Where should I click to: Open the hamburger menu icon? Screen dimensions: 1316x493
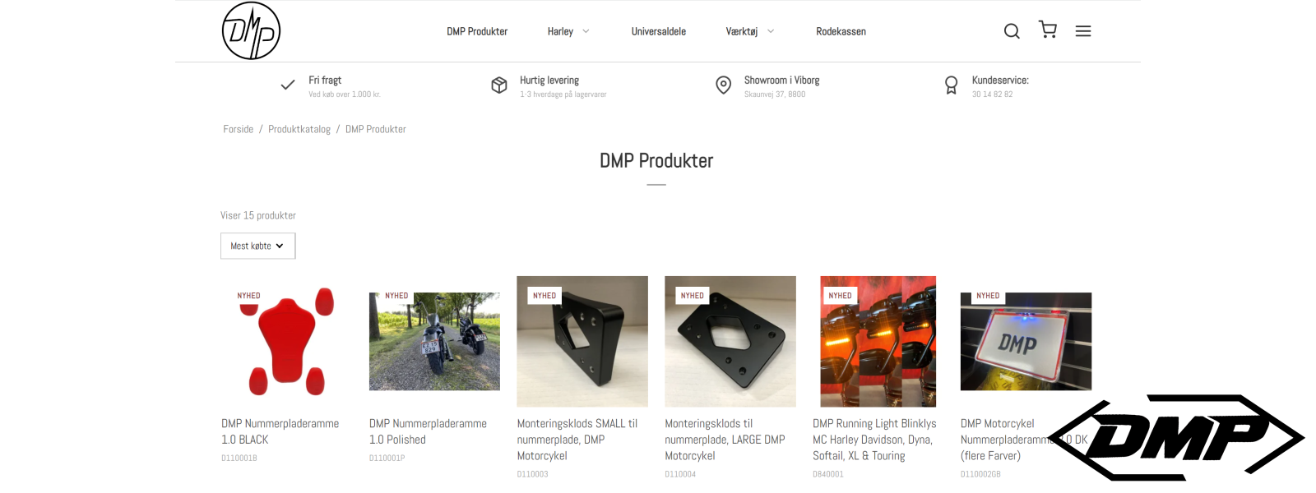(x=1083, y=31)
